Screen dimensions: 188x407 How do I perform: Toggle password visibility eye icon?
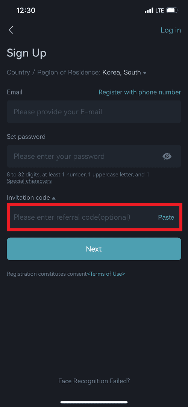pyautogui.click(x=167, y=156)
